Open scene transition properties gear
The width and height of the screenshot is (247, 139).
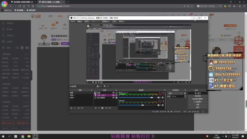[x=185, y=93]
